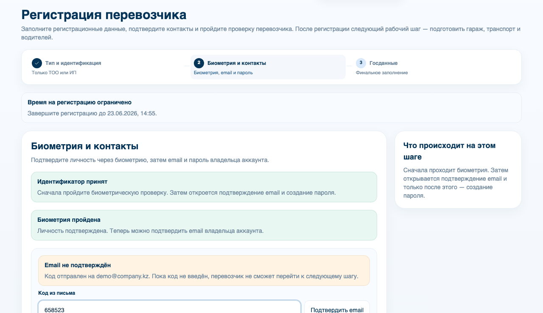Viewport: 543px width, 313px height.
Task: Click the 'Личность подтверждена' description text
Action: click(151, 231)
